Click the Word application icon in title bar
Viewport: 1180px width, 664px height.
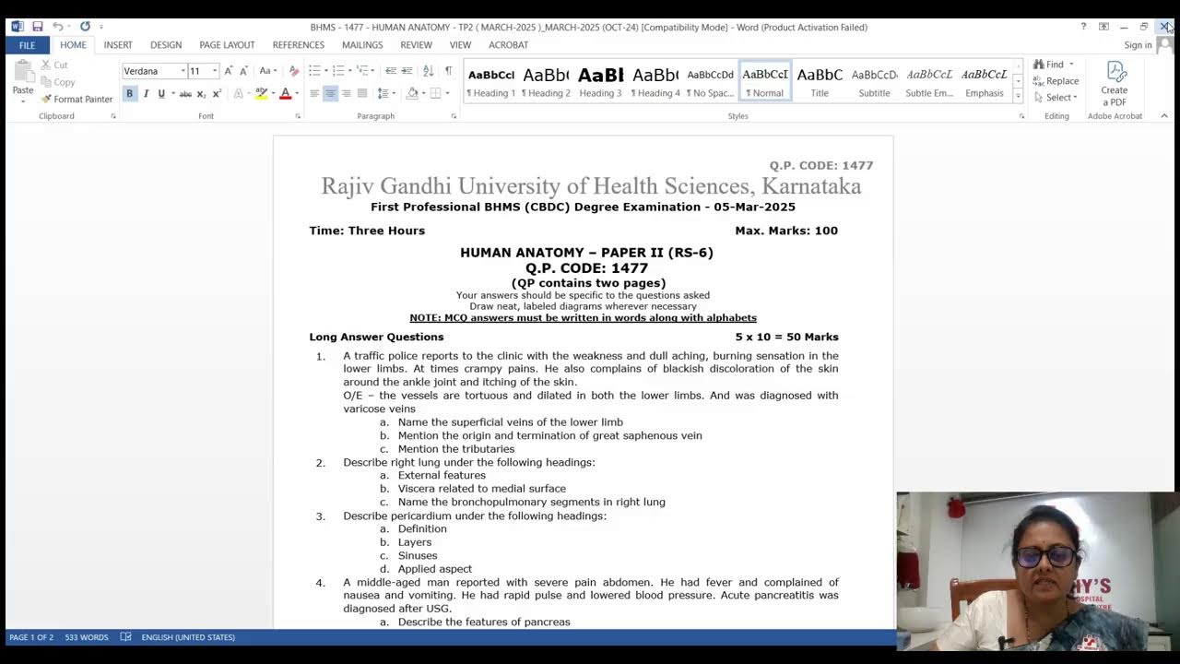click(x=17, y=27)
